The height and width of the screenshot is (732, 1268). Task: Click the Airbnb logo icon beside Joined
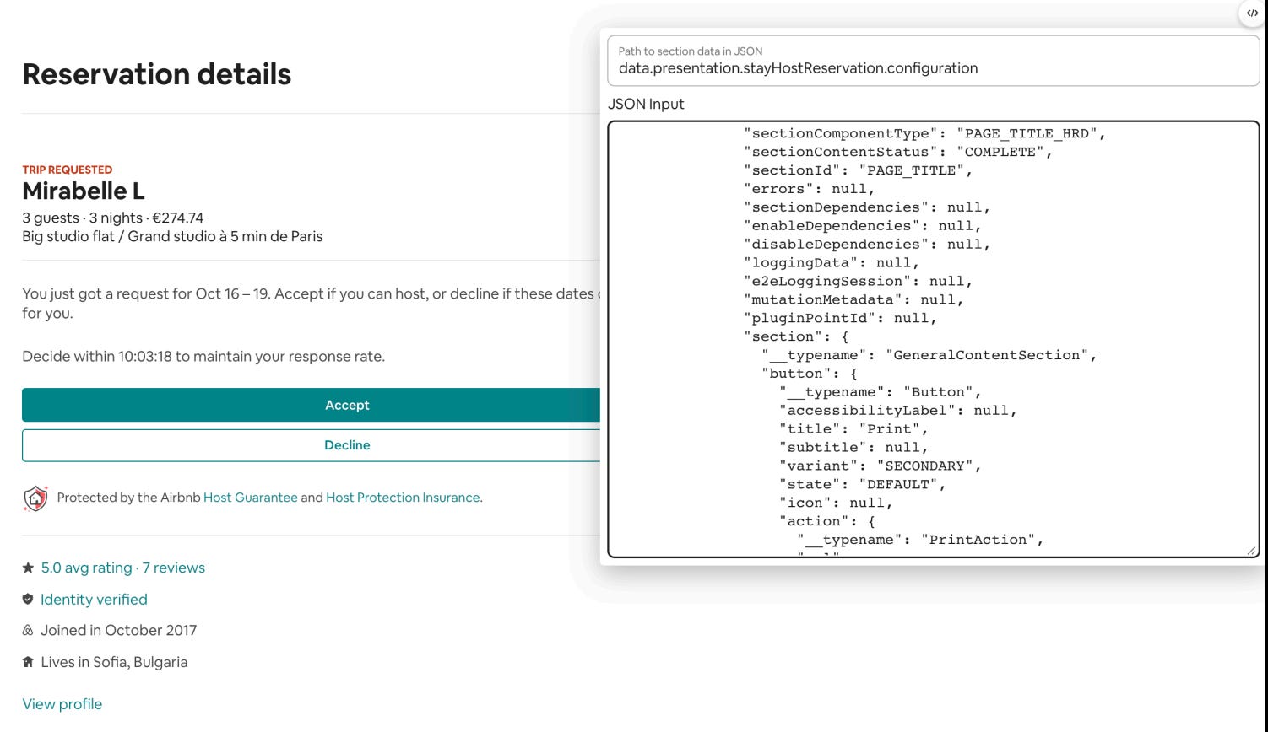pos(28,630)
